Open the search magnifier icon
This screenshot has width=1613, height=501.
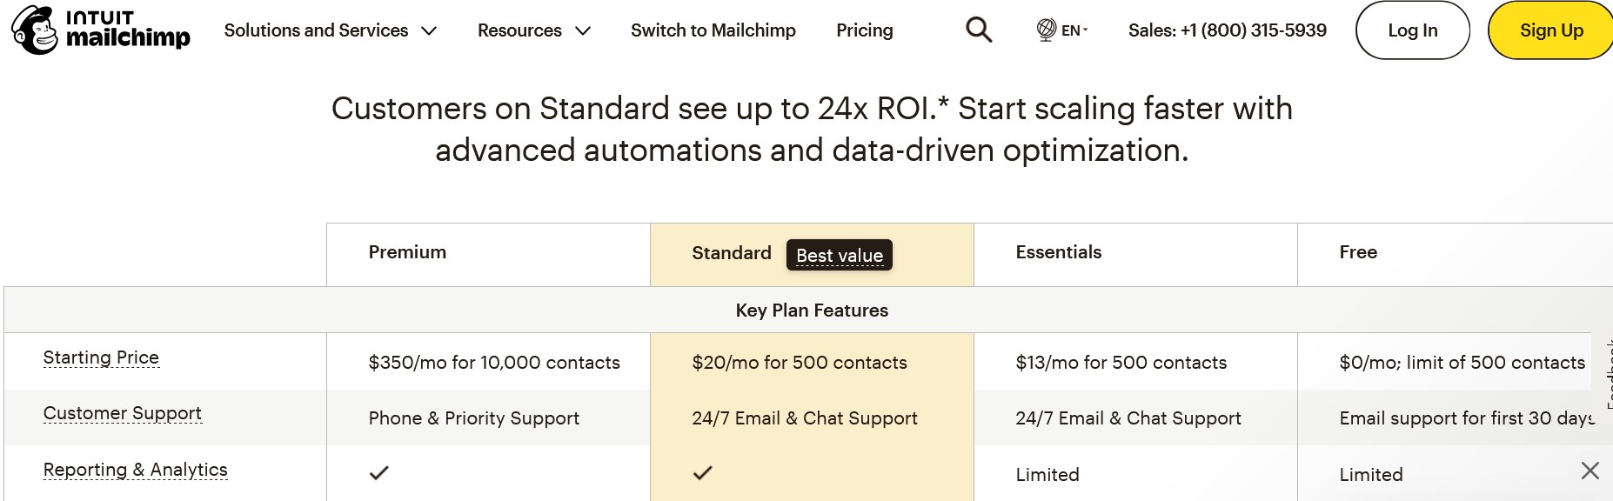click(979, 30)
